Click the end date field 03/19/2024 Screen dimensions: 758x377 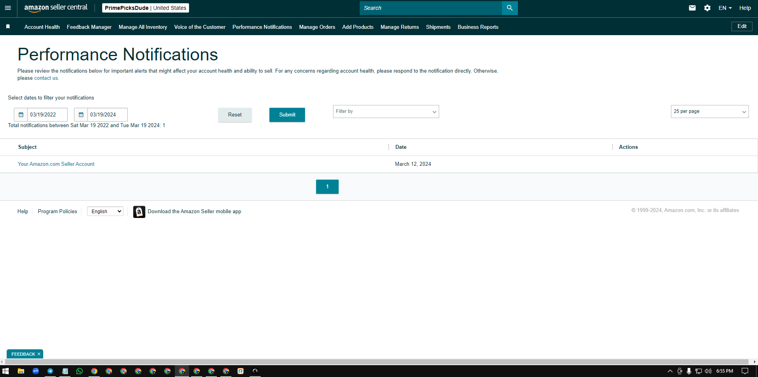click(108, 114)
